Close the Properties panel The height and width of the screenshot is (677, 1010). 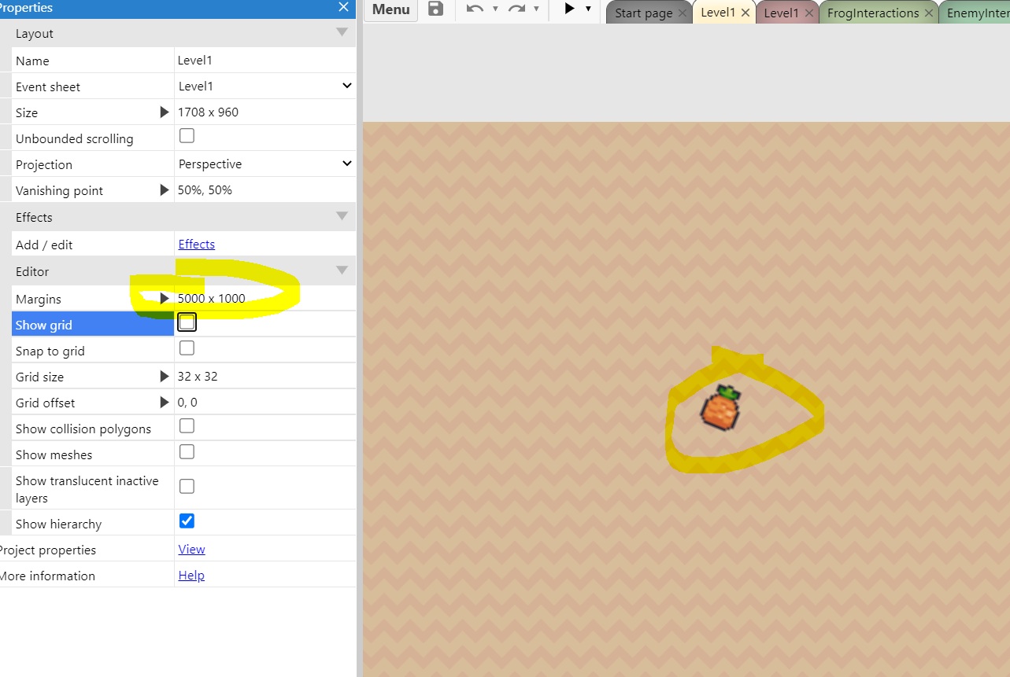click(343, 7)
